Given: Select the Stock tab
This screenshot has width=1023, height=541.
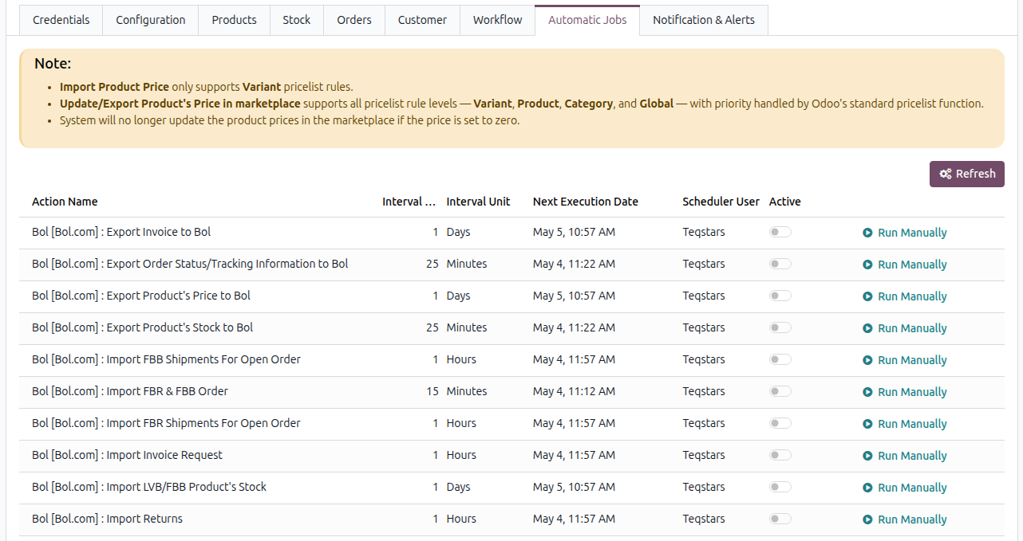Looking at the screenshot, I should tap(297, 20).
